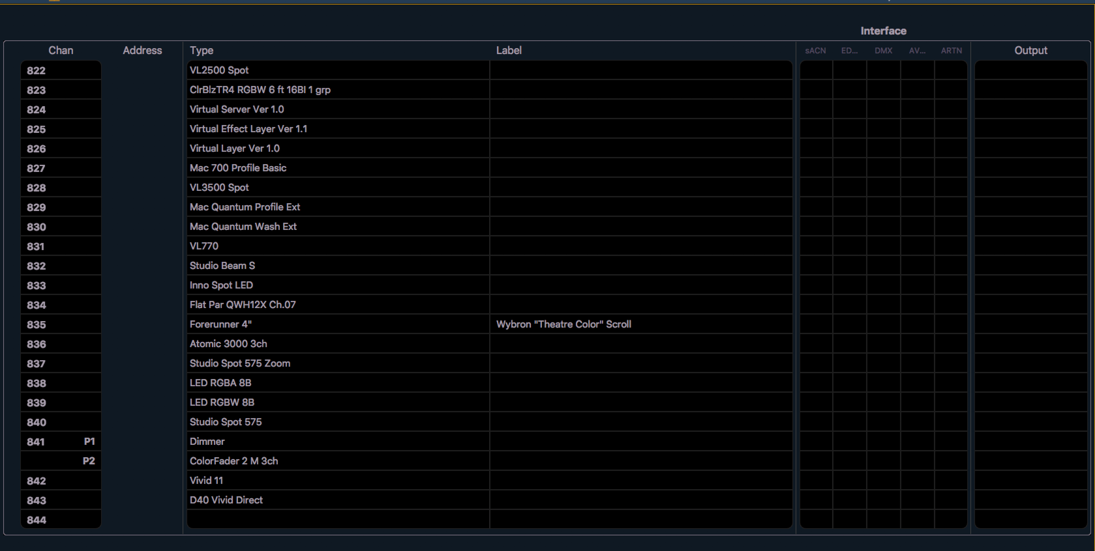Select ColorFader 2 M 3ch type
The width and height of the screenshot is (1095, 551).
click(x=338, y=461)
